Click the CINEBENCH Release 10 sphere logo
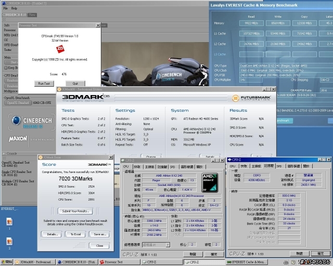Image resolution: width=333 pixels, height=266 pixels. pyautogui.click(x=16, y=121)
